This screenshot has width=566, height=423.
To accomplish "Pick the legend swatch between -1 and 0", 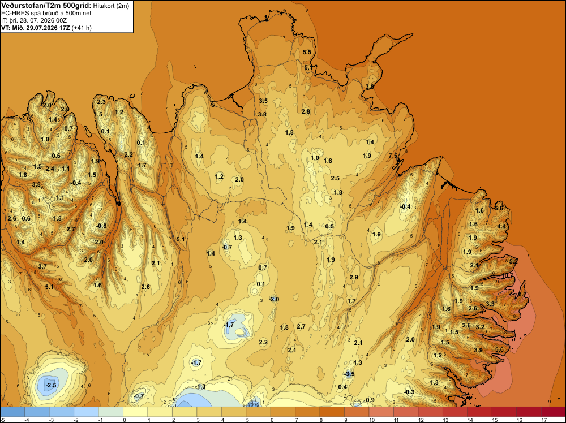I will (x=111, y=412).
